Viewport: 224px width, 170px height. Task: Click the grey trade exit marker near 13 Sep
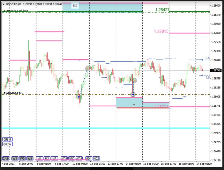pos(88,68)
